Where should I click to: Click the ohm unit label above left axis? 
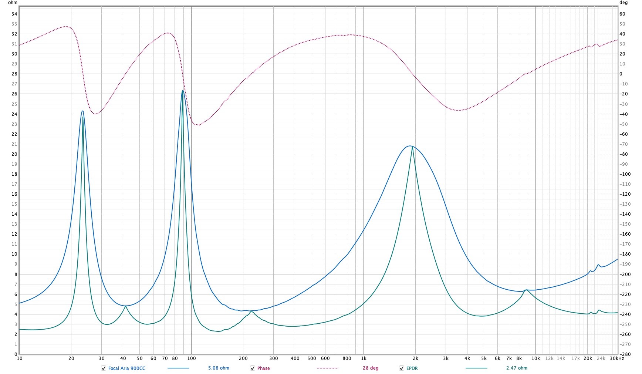[x=13, y=3]
